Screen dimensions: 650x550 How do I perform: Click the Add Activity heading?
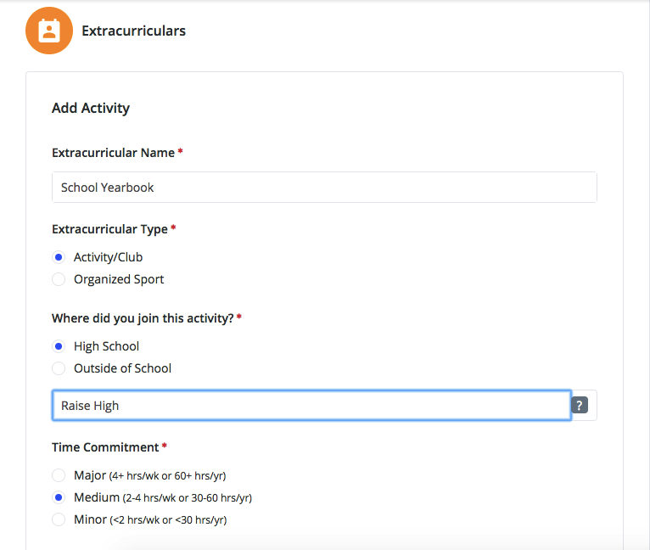click(91, 109)
